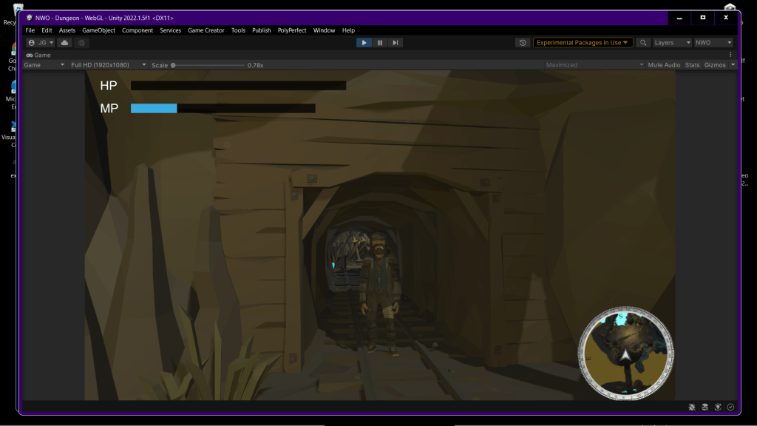Open the NWO layout dropdown
757x426 pixels.
pyautogui.click(x=713, y=43)
